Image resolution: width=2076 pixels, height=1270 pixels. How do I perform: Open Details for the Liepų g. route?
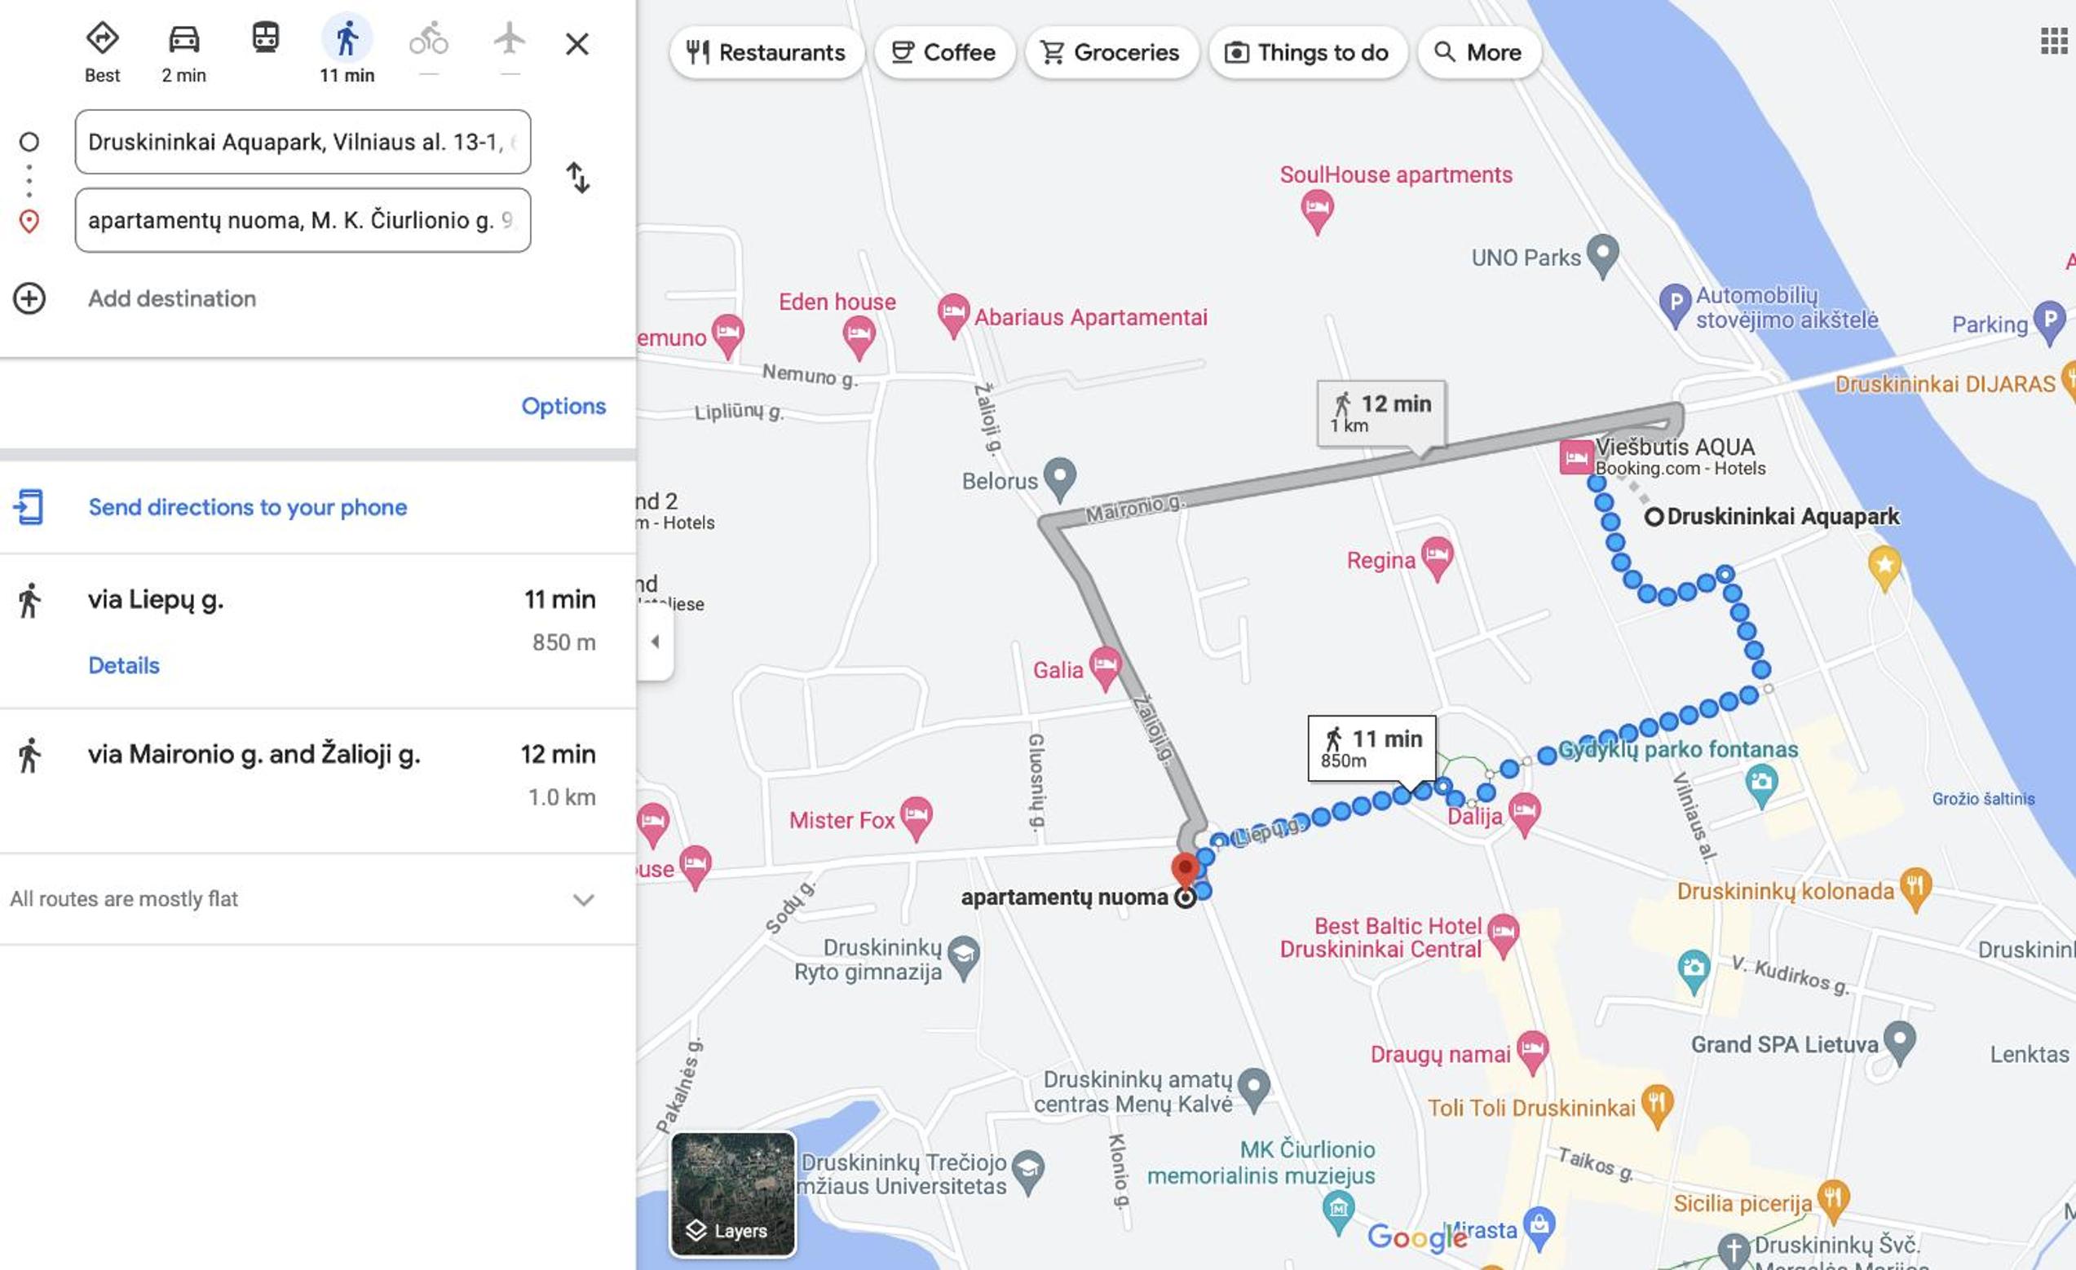click(x=124, y=665)
